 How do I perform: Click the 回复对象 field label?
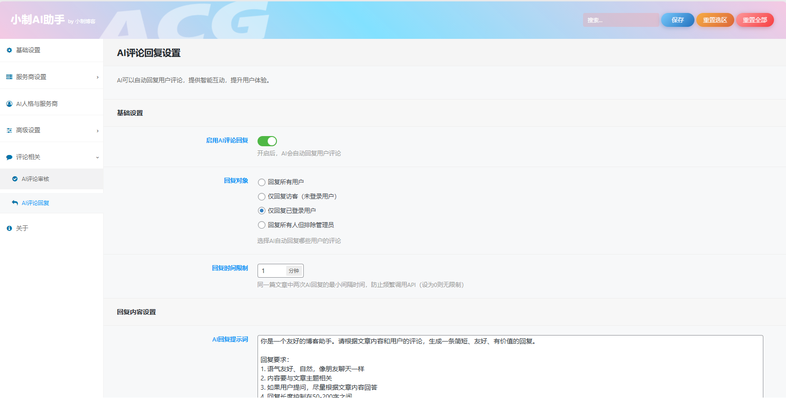click(236, 181)
